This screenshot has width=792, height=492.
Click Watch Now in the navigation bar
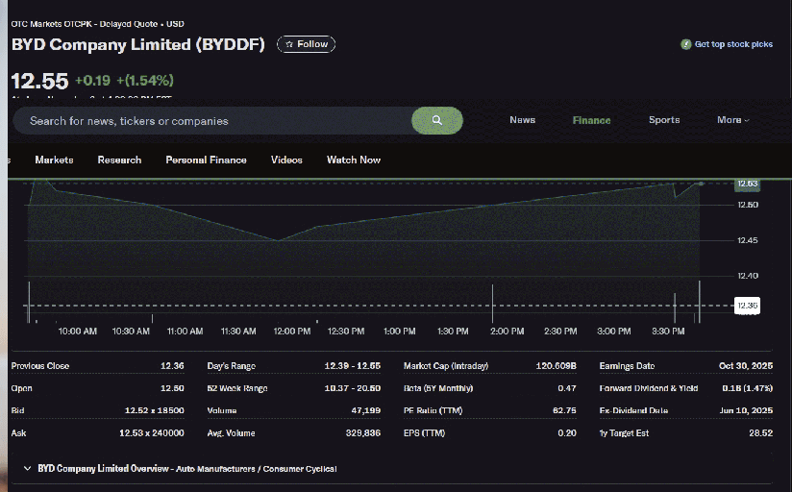coord(354,160)
